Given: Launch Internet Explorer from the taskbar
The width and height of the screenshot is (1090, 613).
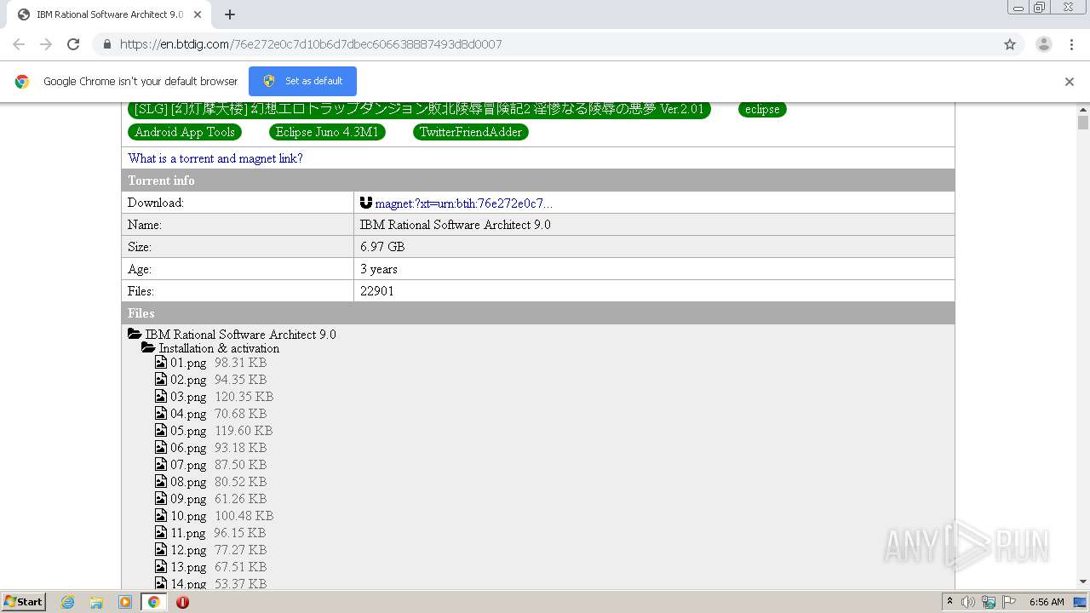Looking at the screenshot, I should coord(68,602).
